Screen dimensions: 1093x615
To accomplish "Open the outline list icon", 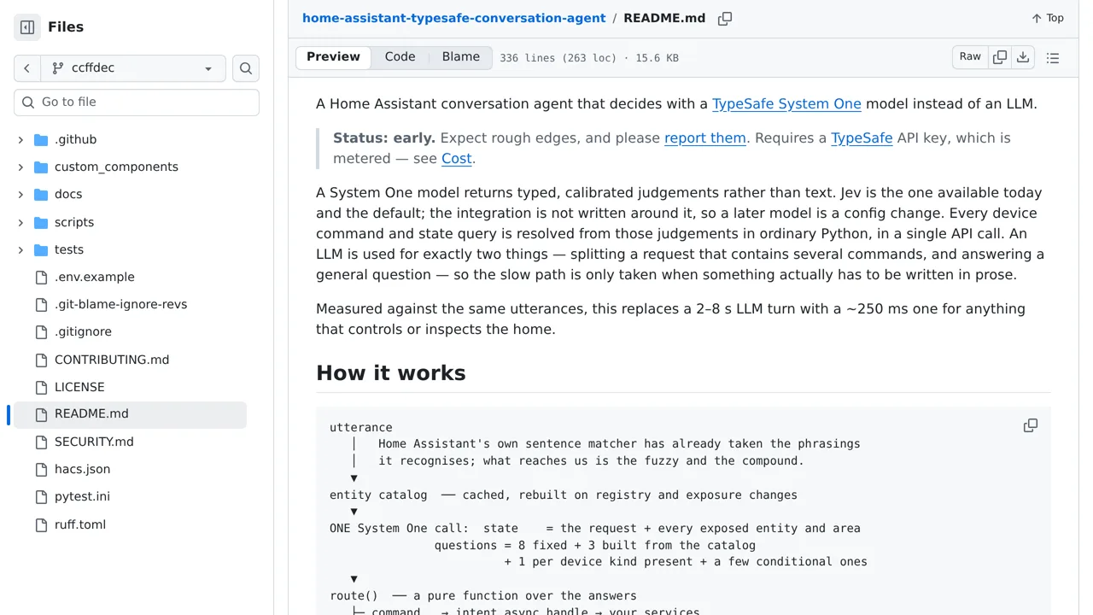I will coord(1053,58).
